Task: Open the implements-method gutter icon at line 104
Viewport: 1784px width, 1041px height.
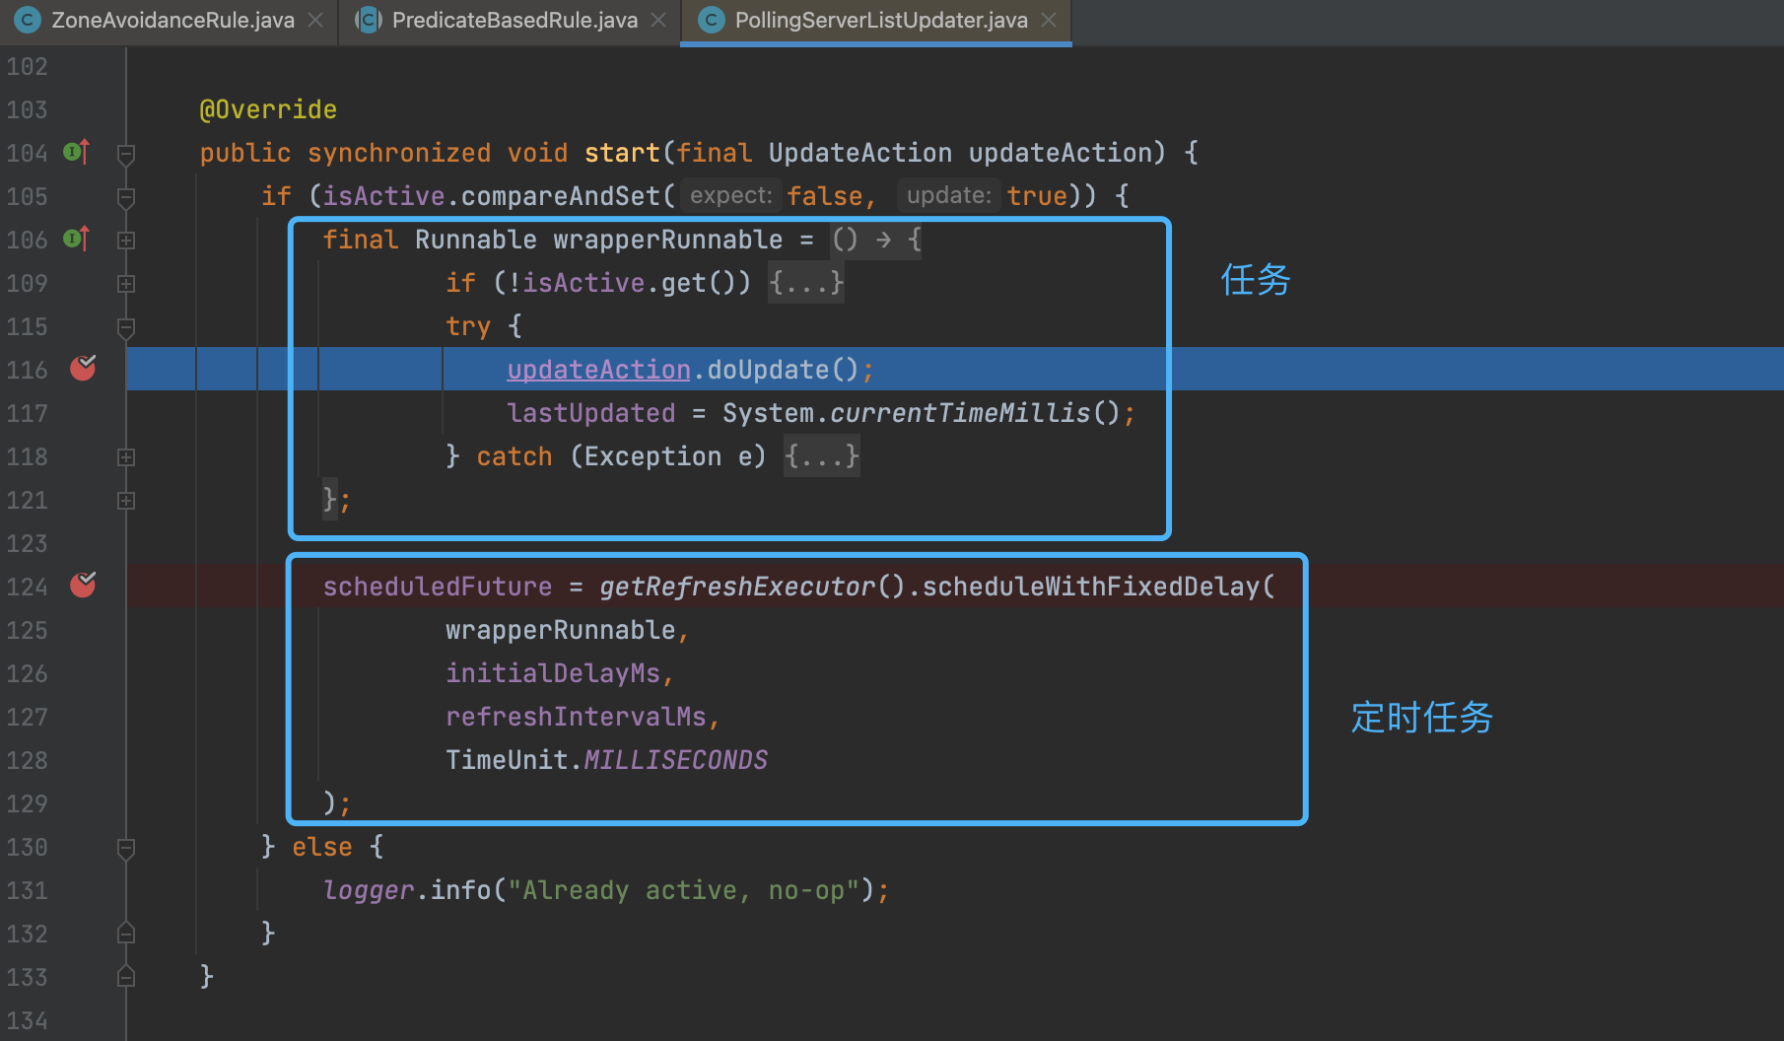Action: point(77,153)
